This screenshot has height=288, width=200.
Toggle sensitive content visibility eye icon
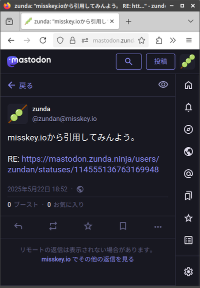(x=163, y=85)
